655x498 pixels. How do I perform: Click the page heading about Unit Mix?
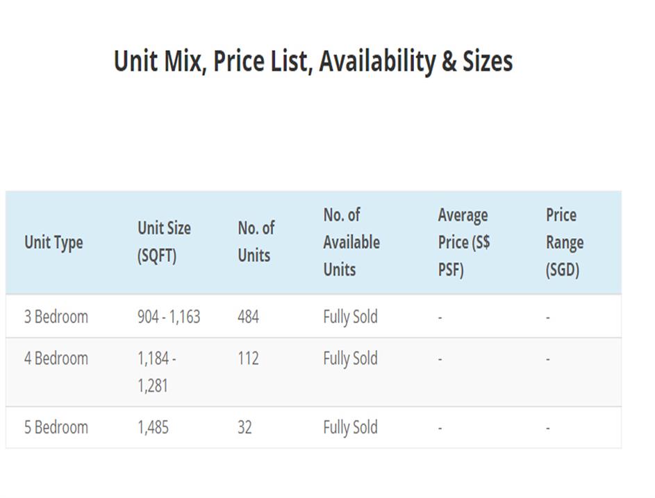pyautogui.click(x=313, y=61)
